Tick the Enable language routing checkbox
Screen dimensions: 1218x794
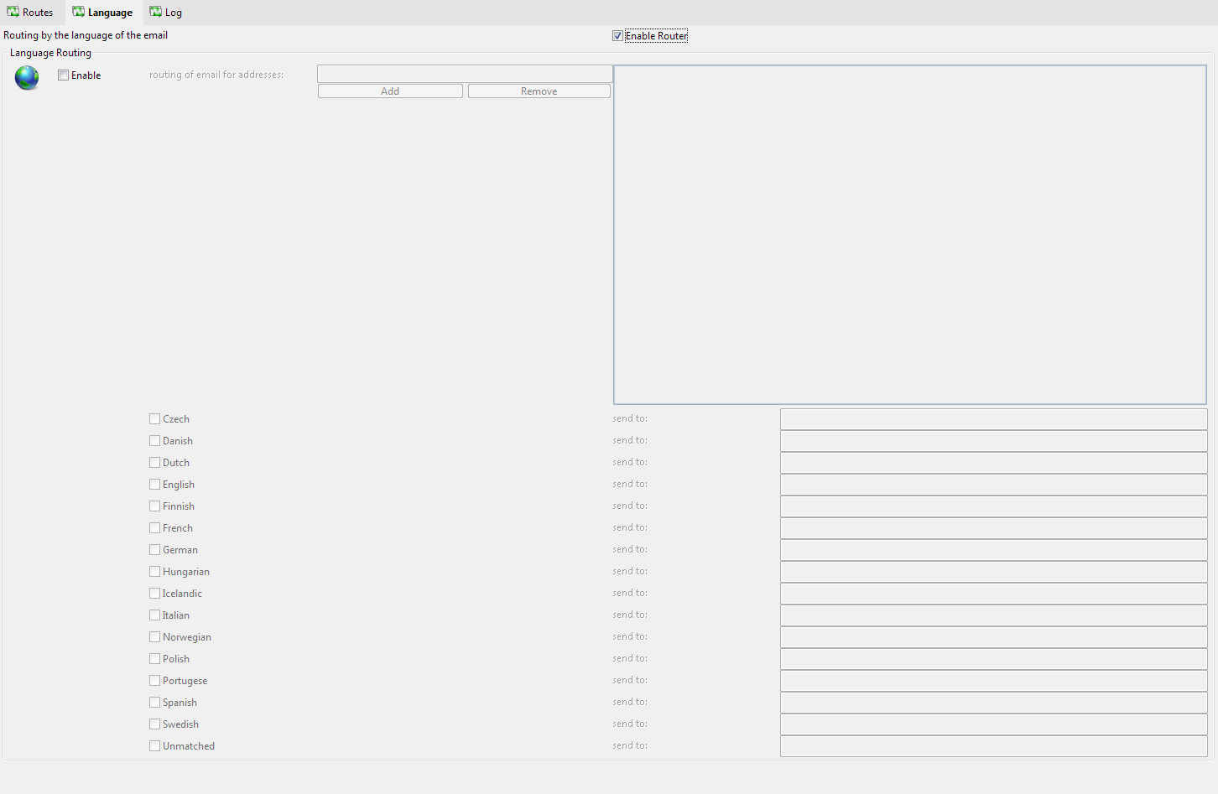64,75
